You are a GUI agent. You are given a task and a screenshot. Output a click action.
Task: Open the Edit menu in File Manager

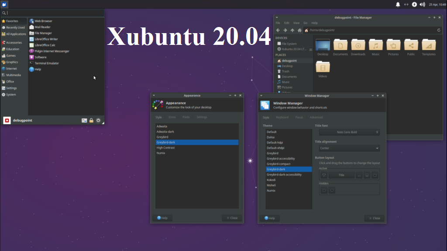[287, 23]
